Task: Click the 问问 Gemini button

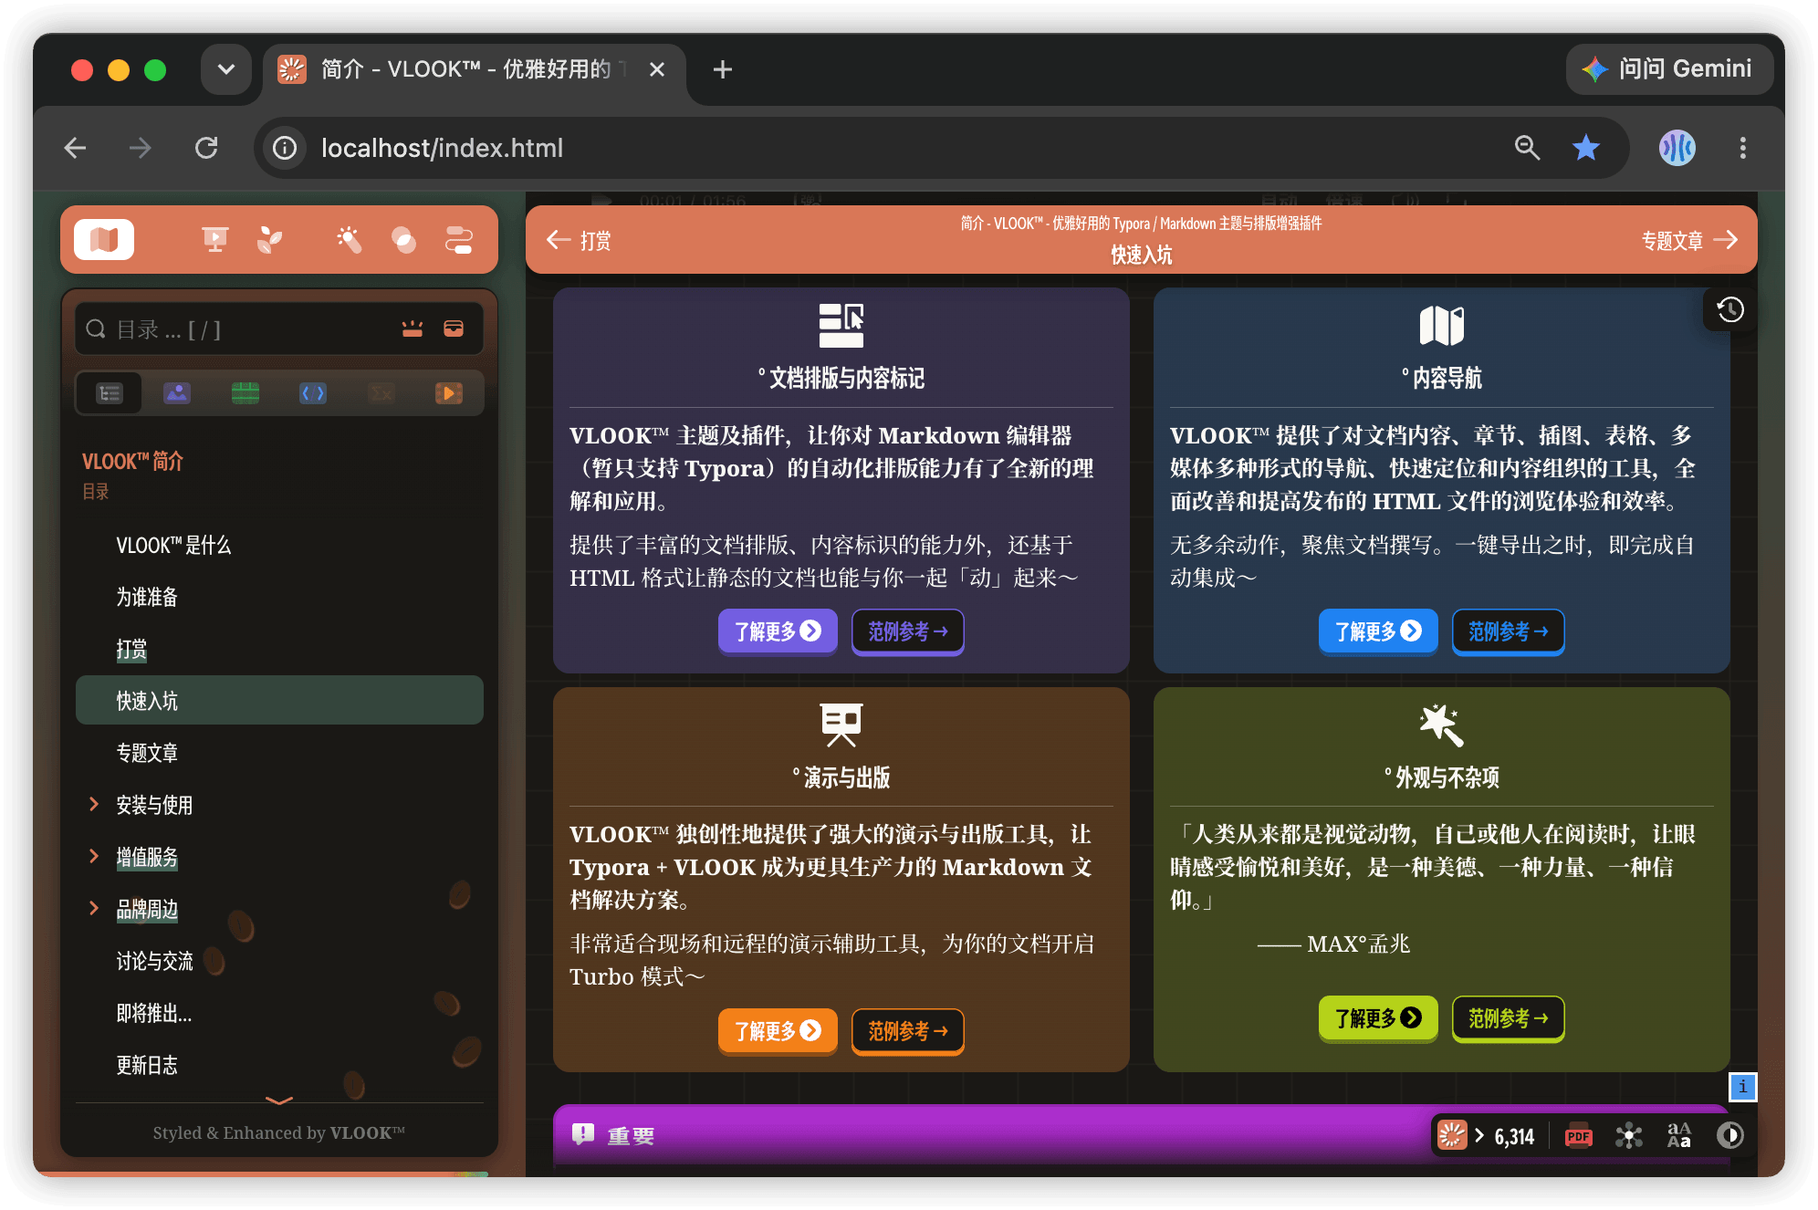Action: 1669,69
